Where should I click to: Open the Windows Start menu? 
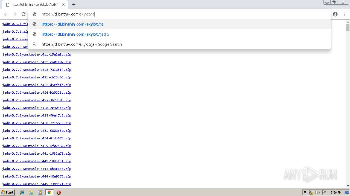tap(7, 192)
